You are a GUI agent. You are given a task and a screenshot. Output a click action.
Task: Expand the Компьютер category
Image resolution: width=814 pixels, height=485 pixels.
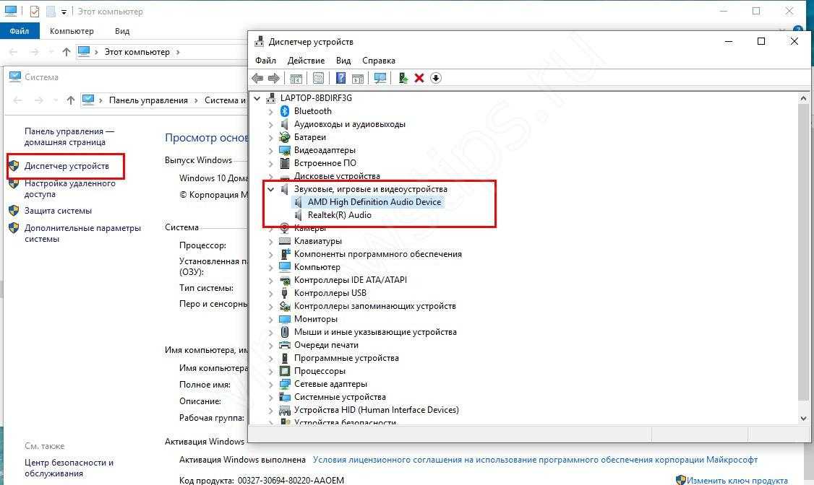(270, 267)
